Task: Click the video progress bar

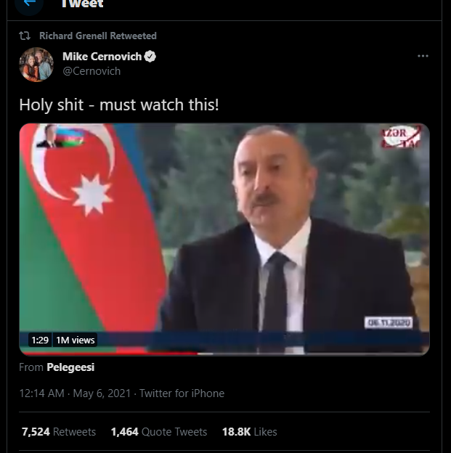Action: pos(224,353)
